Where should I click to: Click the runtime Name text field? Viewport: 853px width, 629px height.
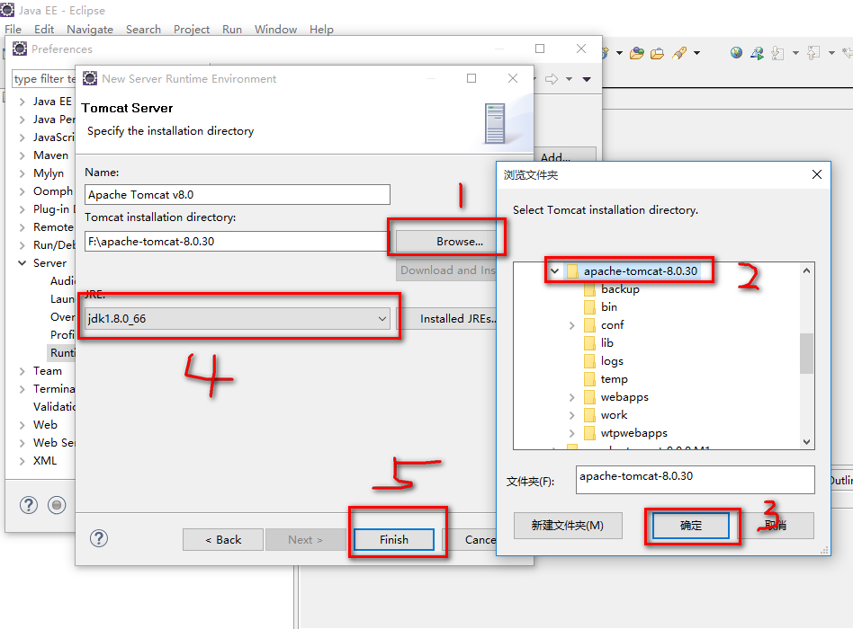coord(238,194)
